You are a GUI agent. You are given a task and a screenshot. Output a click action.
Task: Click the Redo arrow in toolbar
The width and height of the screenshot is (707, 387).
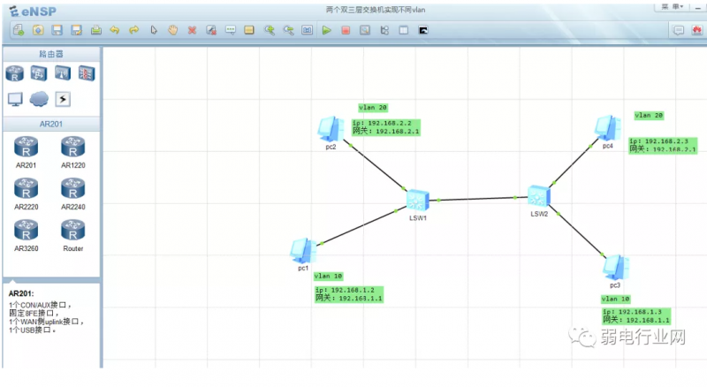click(x=133, y=30)
